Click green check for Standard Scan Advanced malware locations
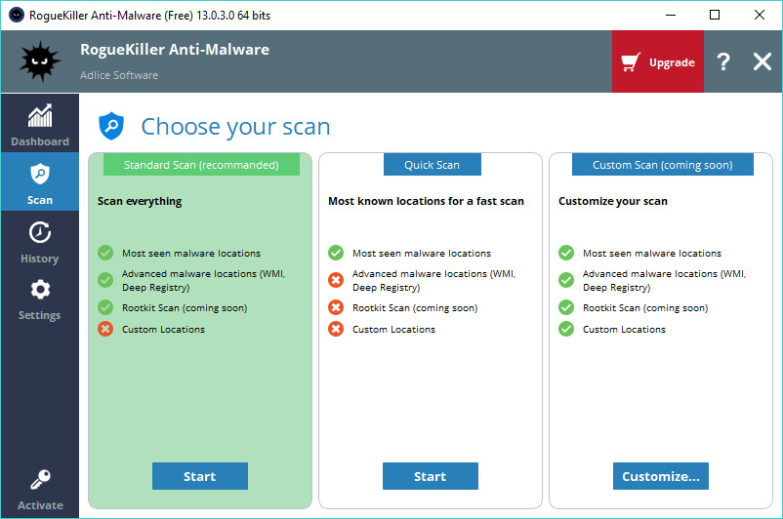This screenshot has width=783, height=519. pyautogui.click(x=105, y=280)
